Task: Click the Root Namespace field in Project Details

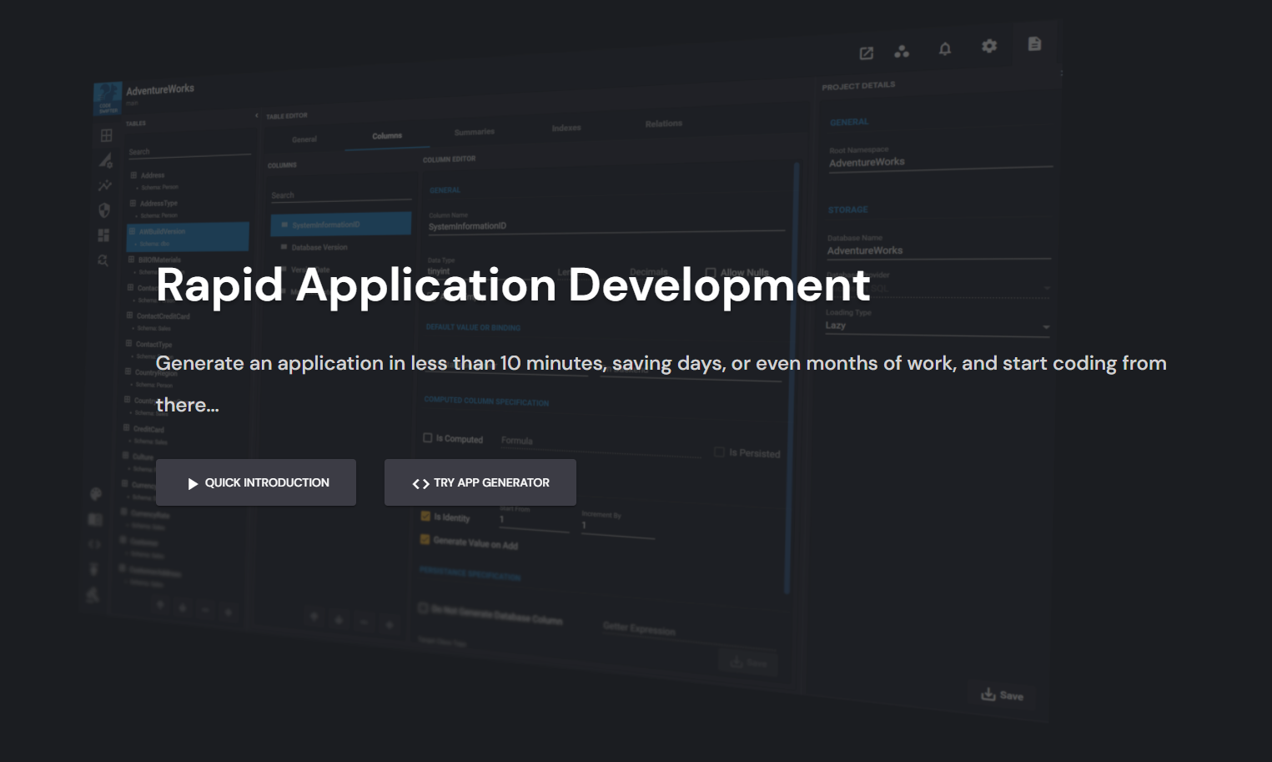Action: tap(941, 162)
